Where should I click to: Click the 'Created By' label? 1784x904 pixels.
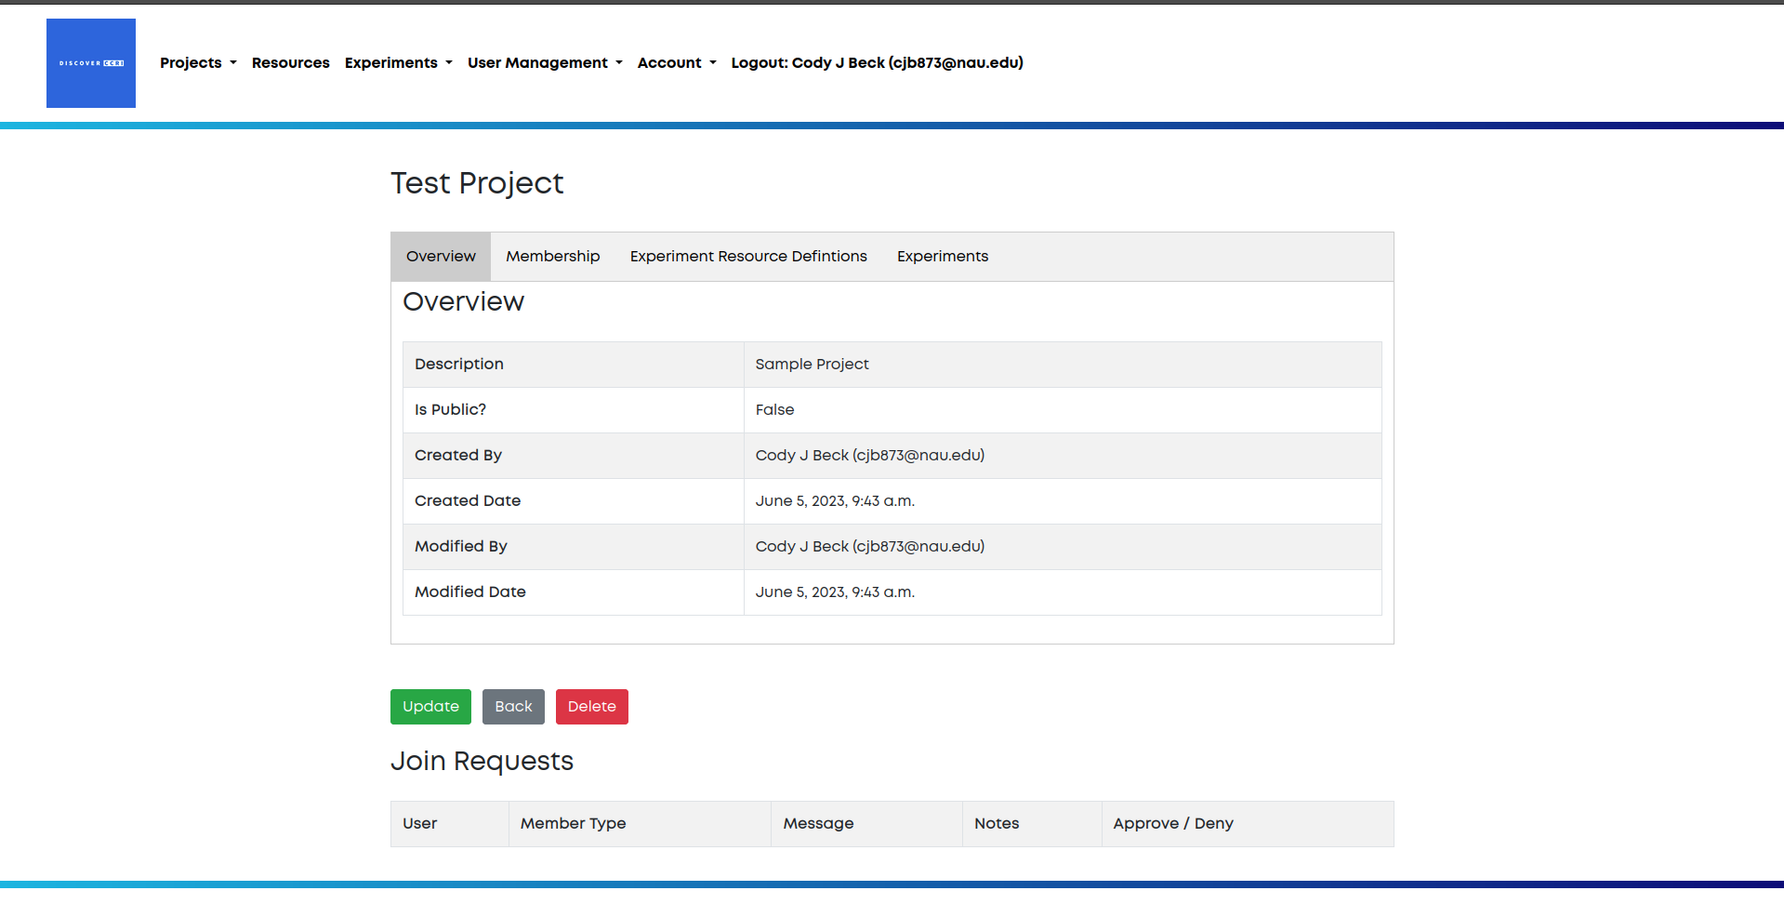point(458,456)
